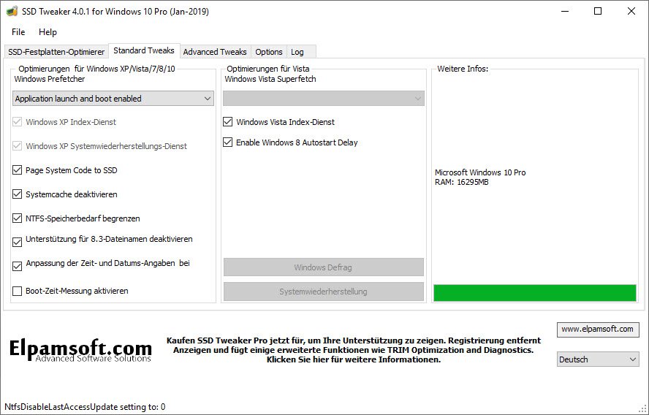The width and height of the screenshot is (649, 415).
Task: Enable Boot-Zeit-Messung aktivieren
Action: [17, 291]
